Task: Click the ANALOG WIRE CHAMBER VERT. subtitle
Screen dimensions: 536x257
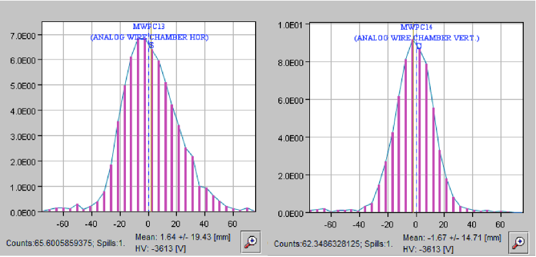Action: (417, 38)
